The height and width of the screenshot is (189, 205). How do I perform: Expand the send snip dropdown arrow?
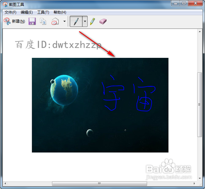coord(64,21)
